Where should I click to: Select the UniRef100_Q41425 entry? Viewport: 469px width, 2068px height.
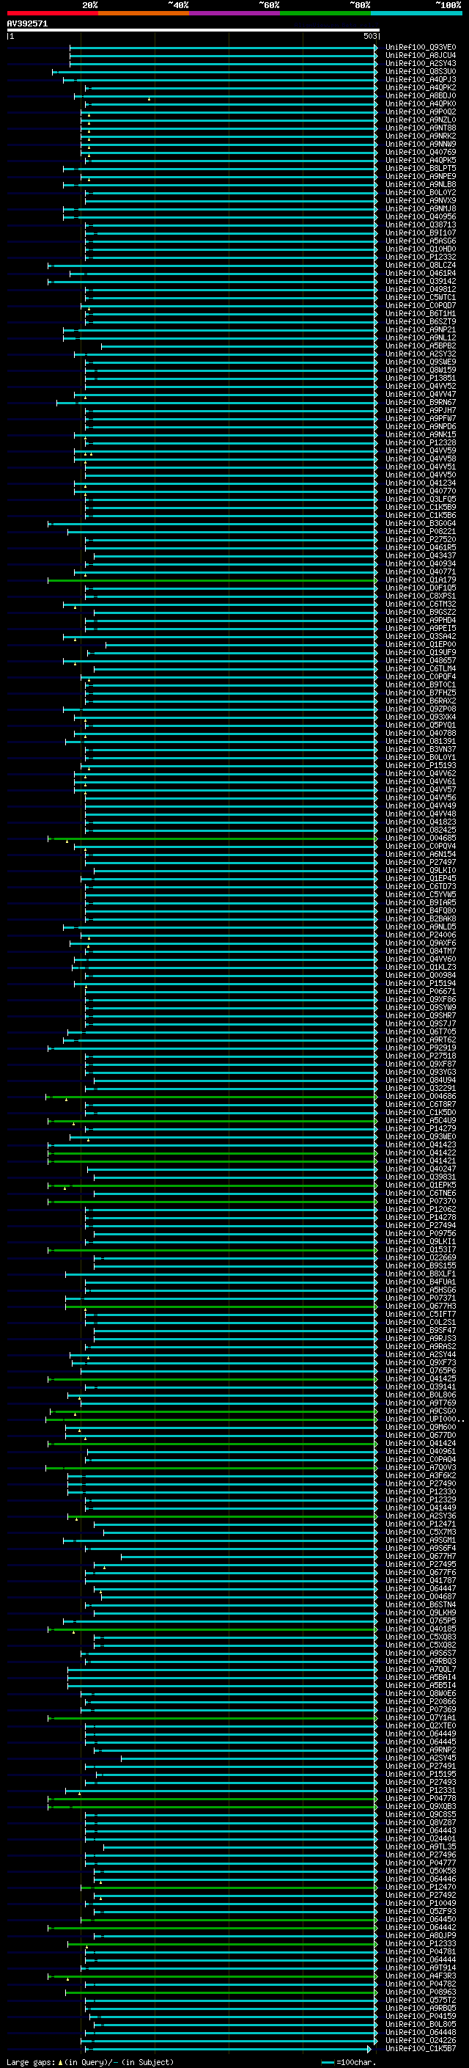click(x=421, y=1378)
